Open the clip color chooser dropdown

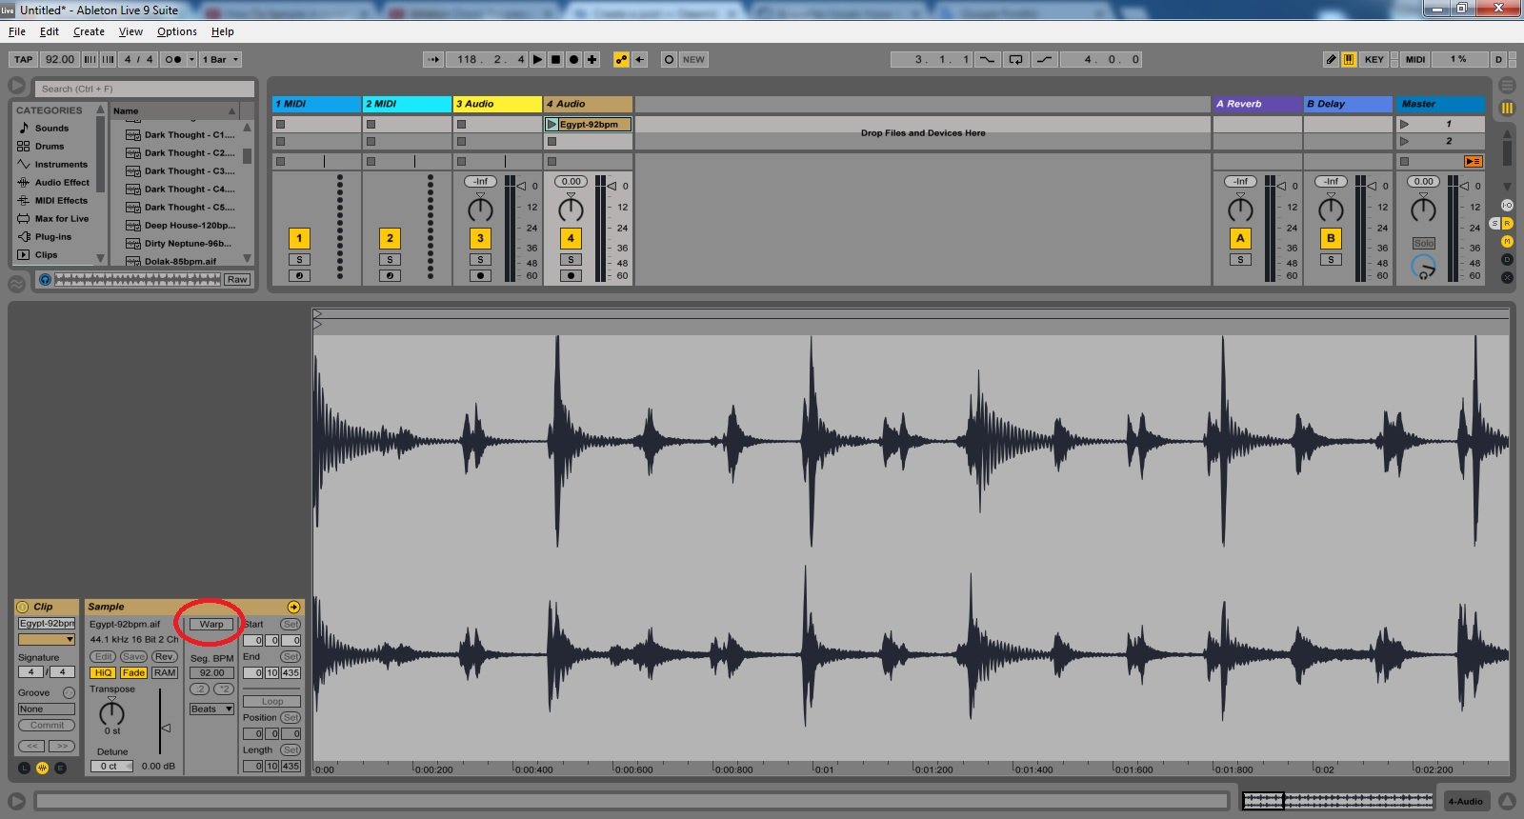pos(47,640)
